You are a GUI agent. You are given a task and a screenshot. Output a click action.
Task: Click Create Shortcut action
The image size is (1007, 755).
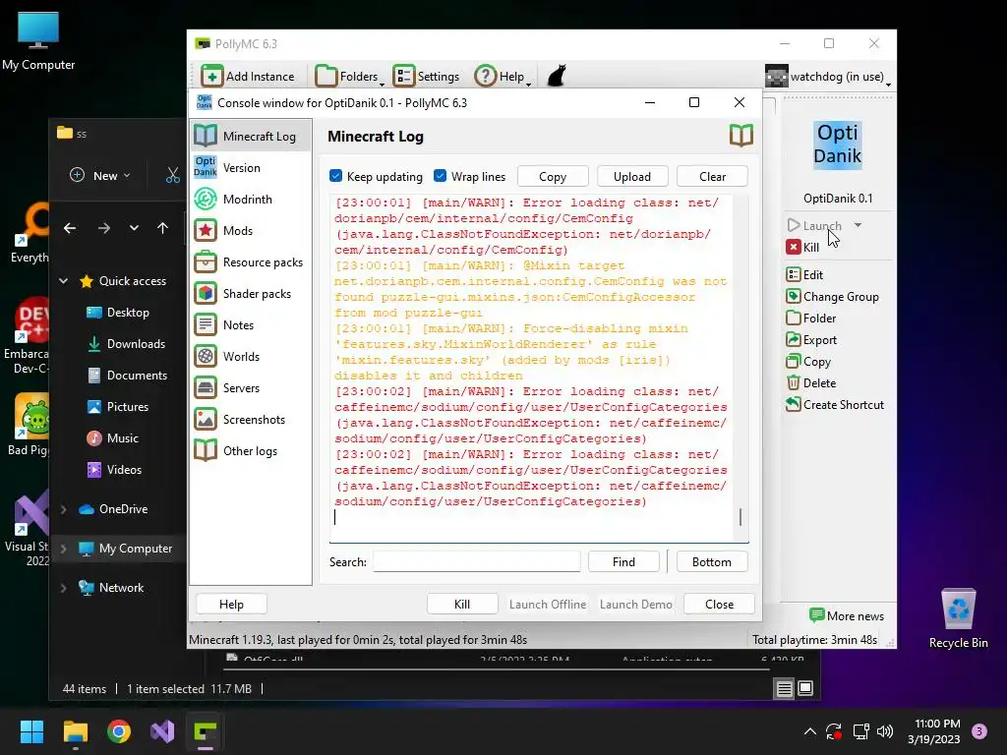pos(835,404)
